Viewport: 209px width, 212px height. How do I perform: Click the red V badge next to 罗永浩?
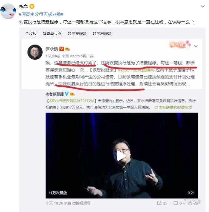point(62,49)
